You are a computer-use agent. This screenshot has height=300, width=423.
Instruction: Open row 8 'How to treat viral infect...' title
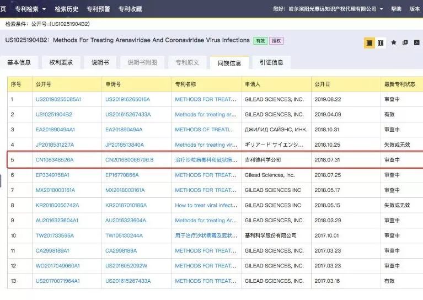coord(206,205)
